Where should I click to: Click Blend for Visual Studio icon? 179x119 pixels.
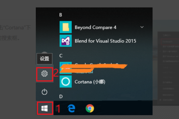point(66,41)
